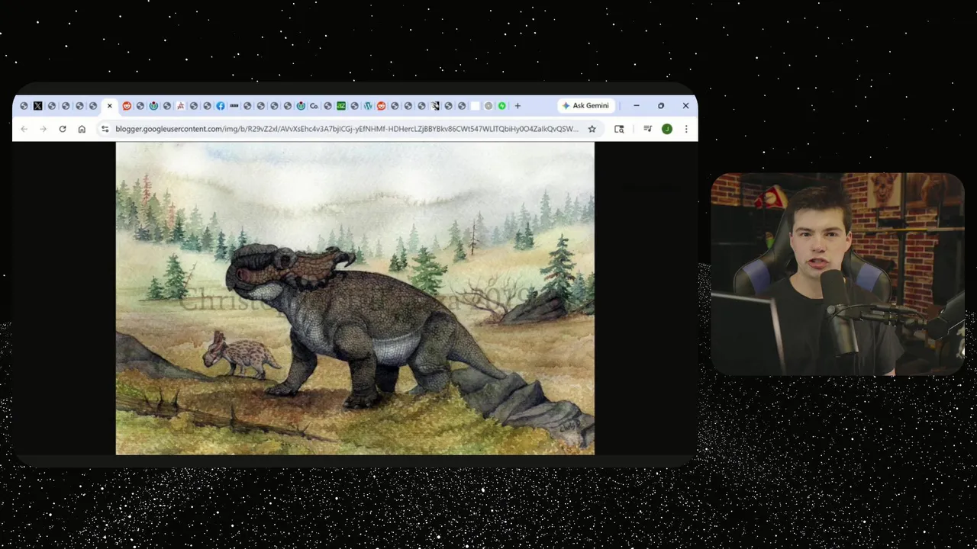Open the media controls icon
This screenshot has width=977, height=549.
pyautogui.click(x=647, y=129)
